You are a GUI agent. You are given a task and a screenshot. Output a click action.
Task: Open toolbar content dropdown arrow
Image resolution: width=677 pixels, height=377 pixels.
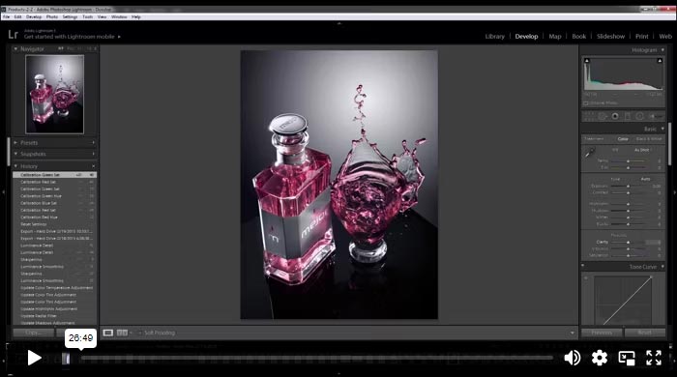click(x=573, y=333)
